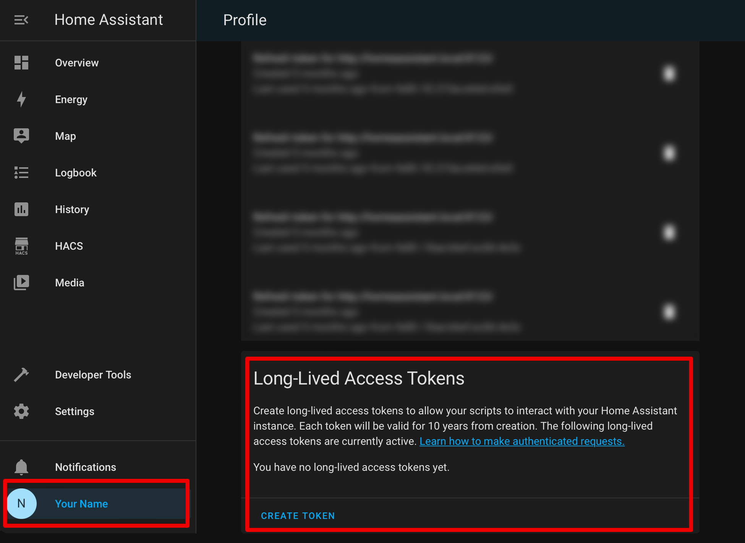Open the authenticated requests documentation link

click(x=521, y=441)
